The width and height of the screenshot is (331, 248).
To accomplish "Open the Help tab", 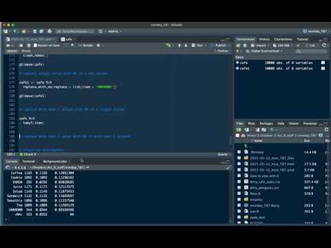I will (281, 124).
